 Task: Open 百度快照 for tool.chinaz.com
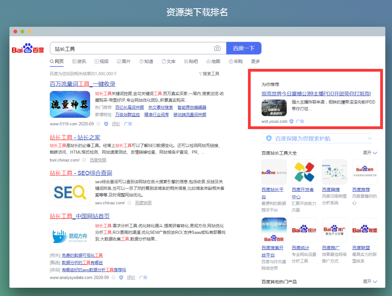(x=98, y=160)
